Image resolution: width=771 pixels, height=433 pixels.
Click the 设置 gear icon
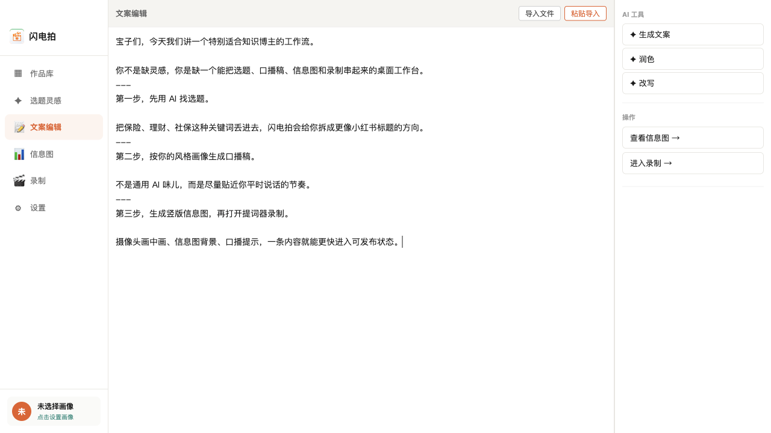(x=18, y=208)
